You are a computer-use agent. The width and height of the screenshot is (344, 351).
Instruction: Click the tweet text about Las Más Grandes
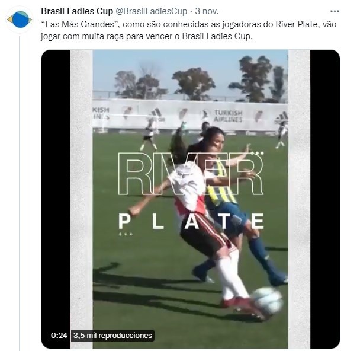click(189, 30)
